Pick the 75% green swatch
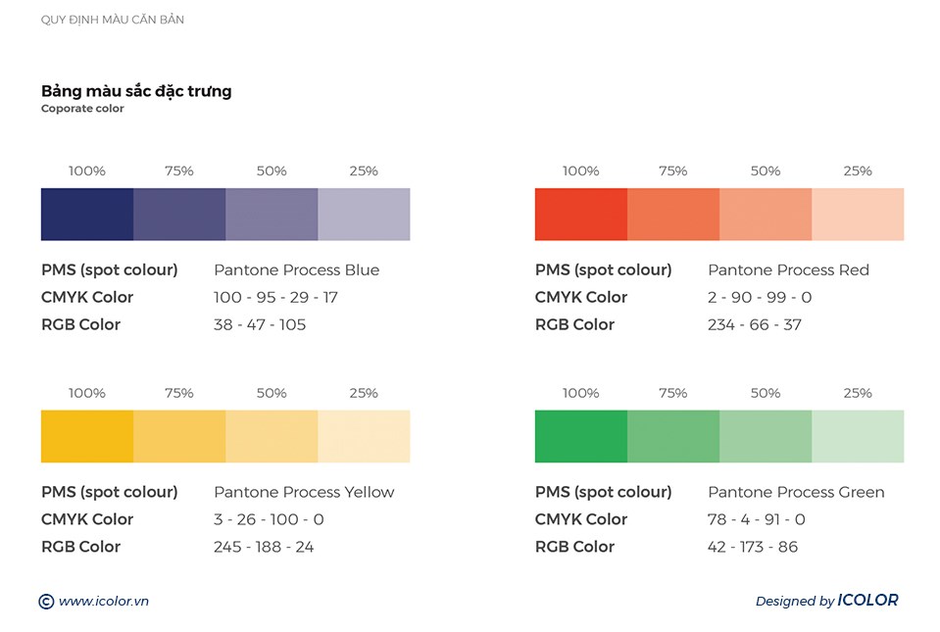The height and width of the screenshot is (632, 940). 673,436
